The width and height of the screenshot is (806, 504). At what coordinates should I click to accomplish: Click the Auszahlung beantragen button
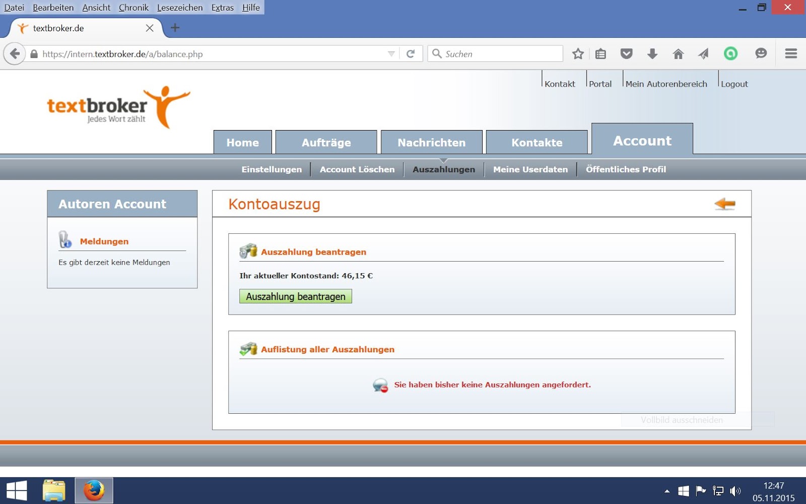coord(295,296)
